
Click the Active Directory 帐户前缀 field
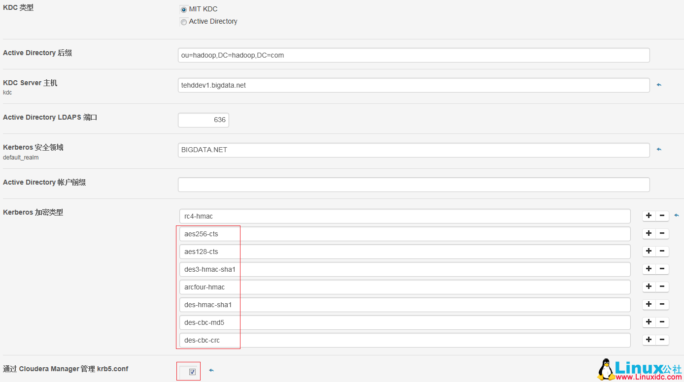point(413,184)
